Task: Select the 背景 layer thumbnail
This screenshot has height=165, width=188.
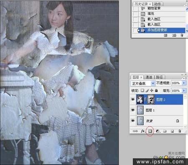Action: 140,121
